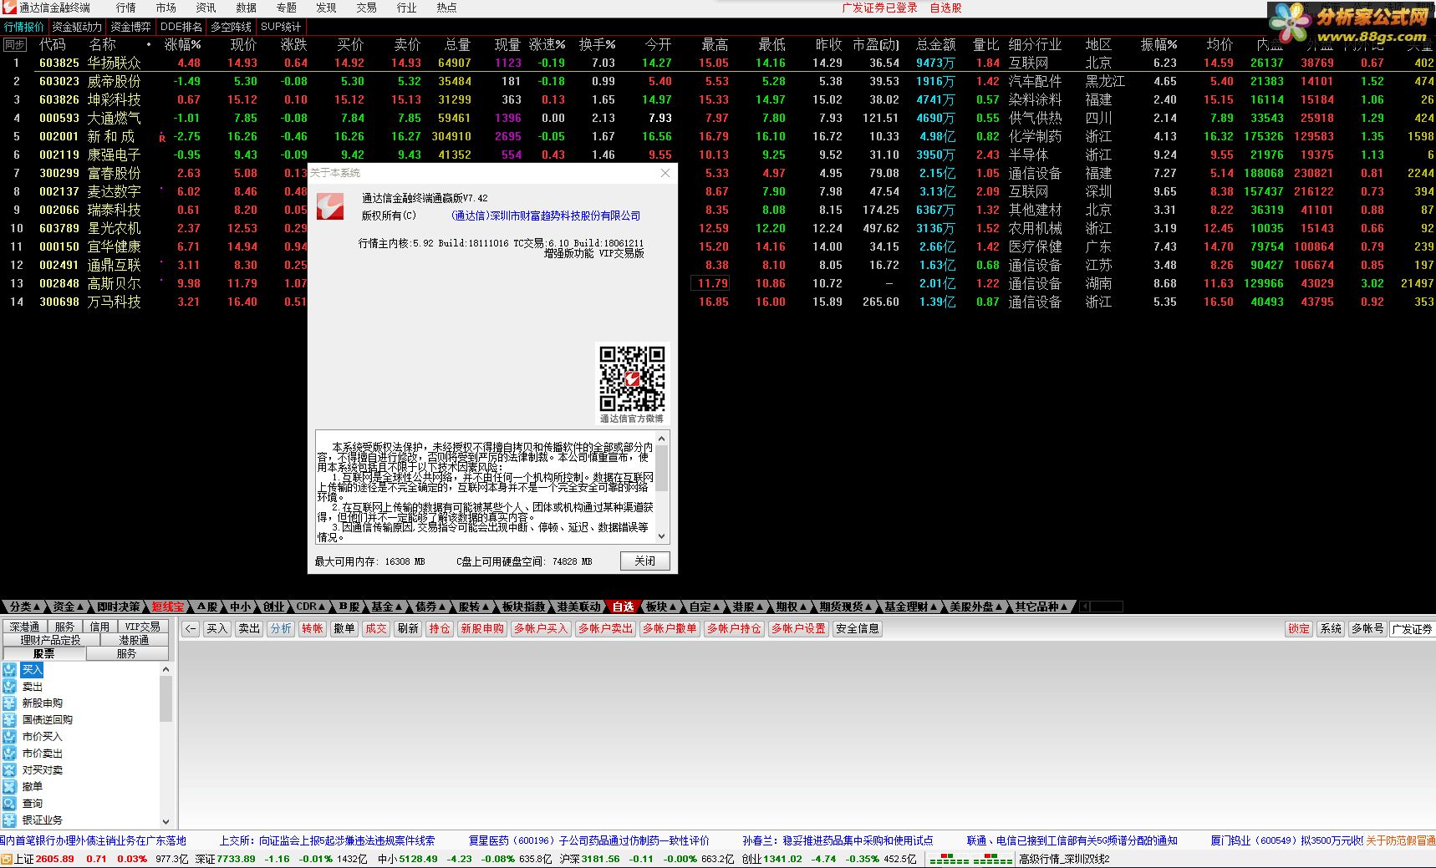Click the QR code for 通达信官方微博
Image resolution: width=1436 pixels, height=868 pixels.
[x=632, y=378]
